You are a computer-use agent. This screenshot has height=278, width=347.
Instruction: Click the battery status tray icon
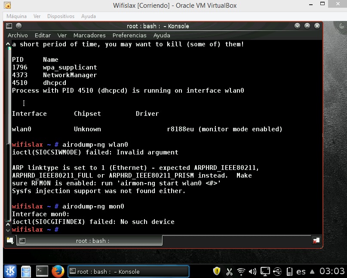point(289,272)
